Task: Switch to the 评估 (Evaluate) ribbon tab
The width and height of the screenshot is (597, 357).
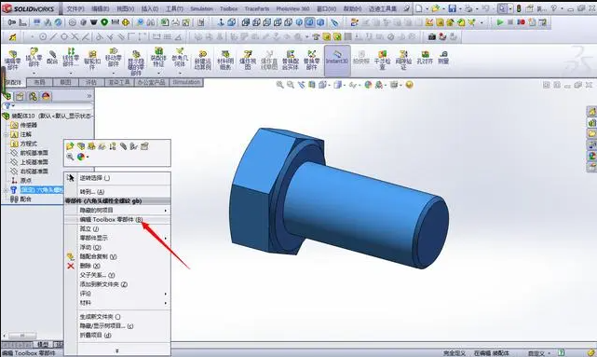Action: (91, 82)
